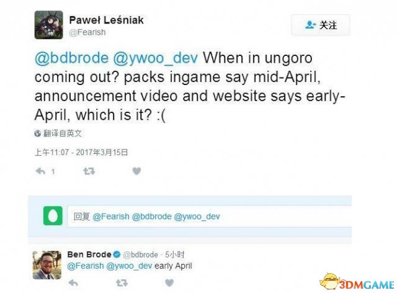Click inside the reply text field

click(210, 216)
